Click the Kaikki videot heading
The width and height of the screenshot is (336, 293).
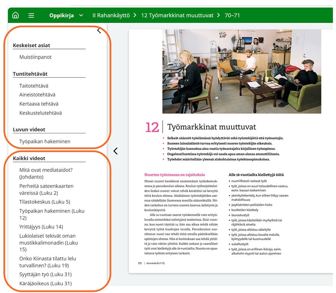29,158
